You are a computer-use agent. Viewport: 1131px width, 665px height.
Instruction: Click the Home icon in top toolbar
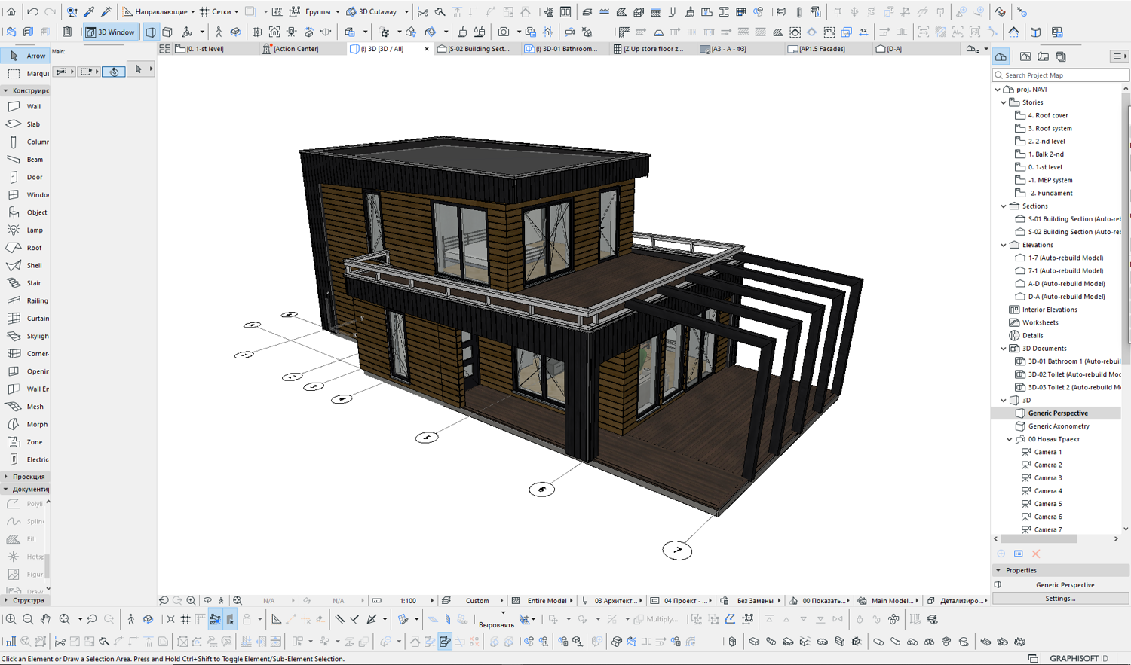(11, 11)
